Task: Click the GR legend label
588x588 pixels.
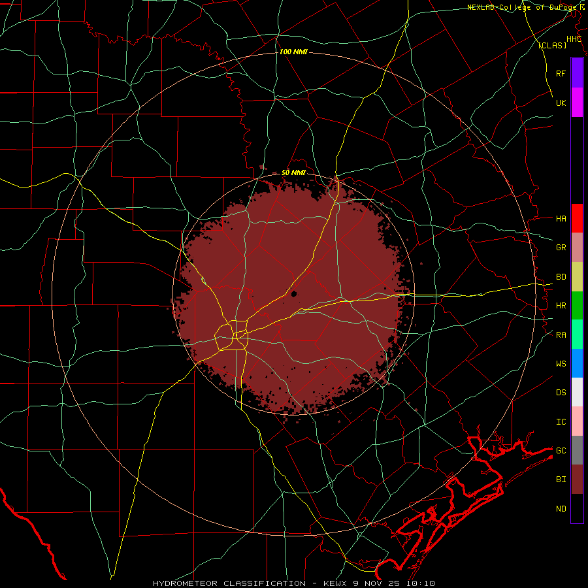Action: click(x=561, y=248)
